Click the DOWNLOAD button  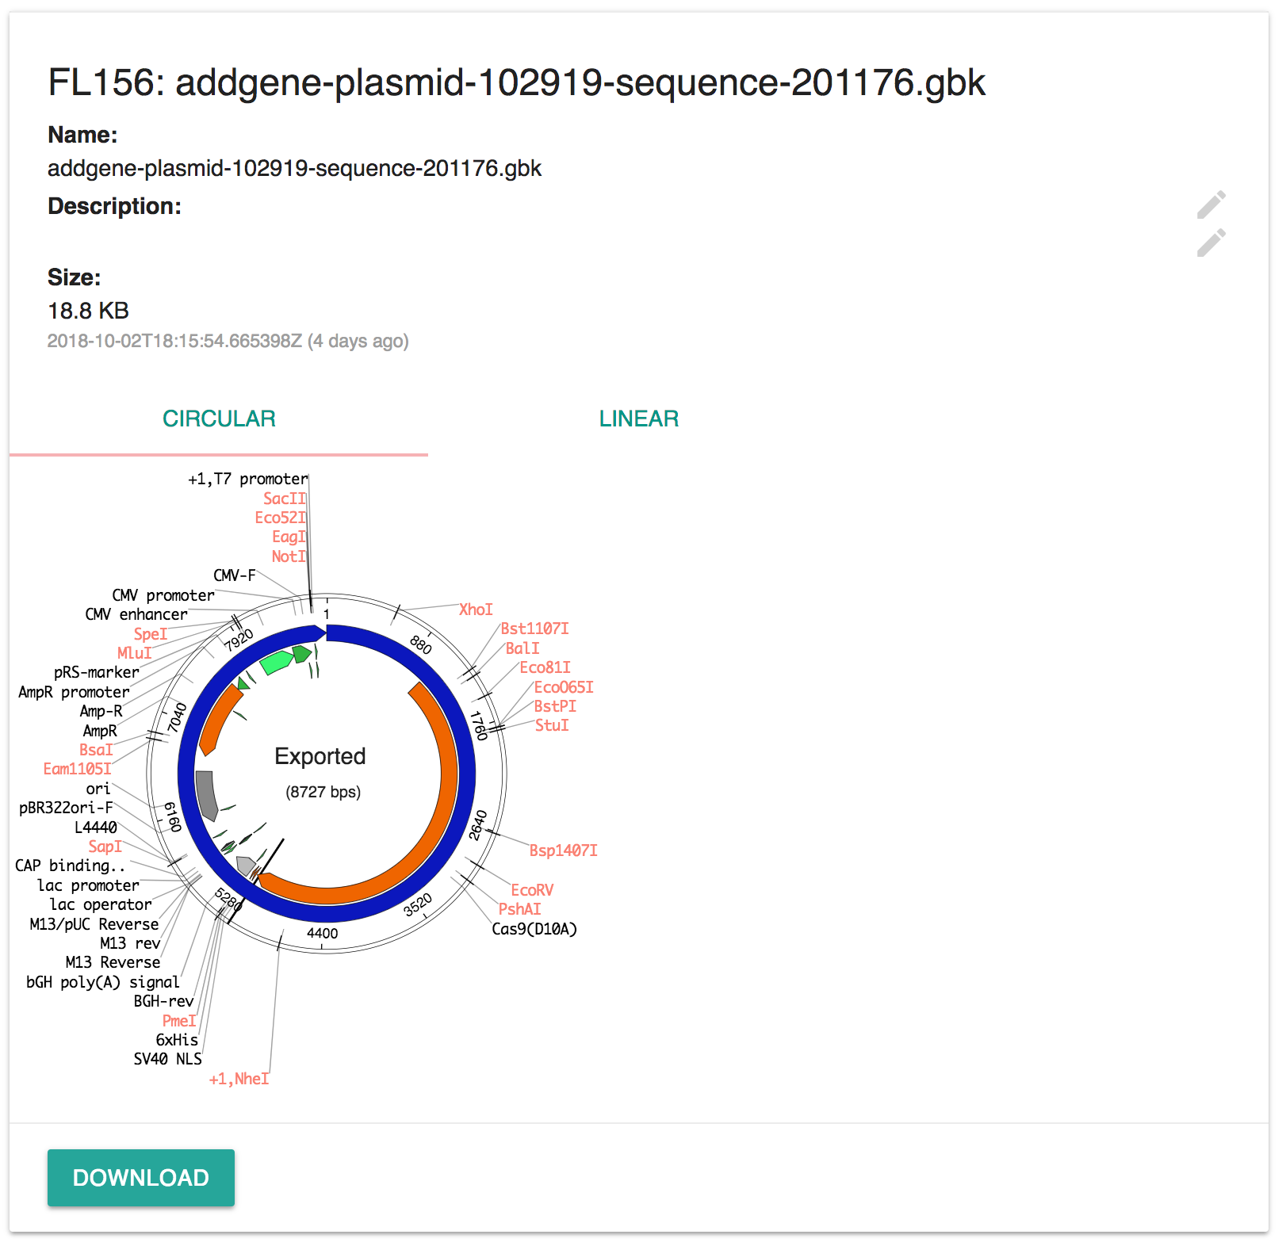click(x=141, y=1177)
